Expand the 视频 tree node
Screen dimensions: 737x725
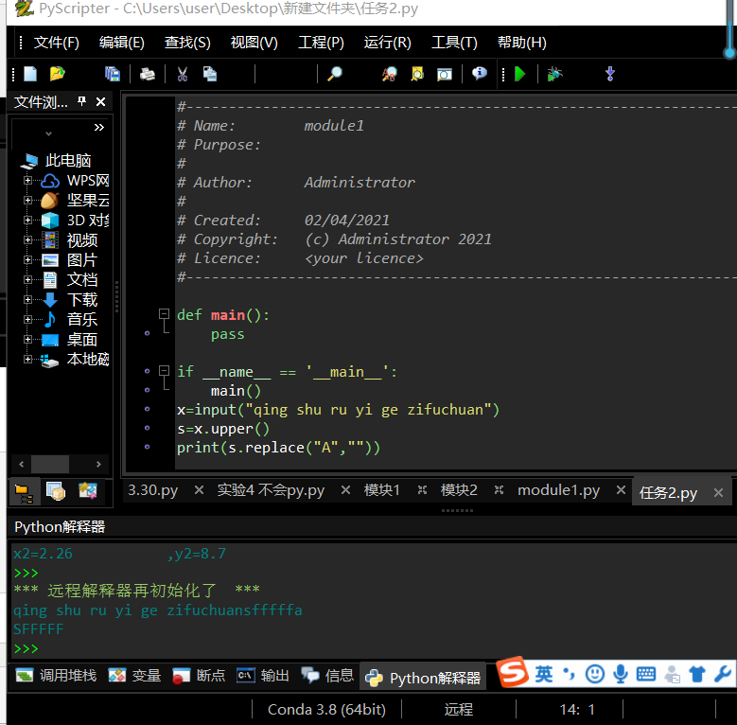click(27, 239)
